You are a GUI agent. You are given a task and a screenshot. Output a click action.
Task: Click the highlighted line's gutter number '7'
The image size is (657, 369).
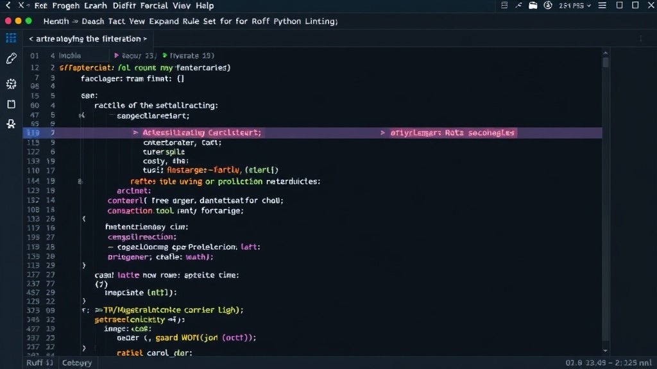53,133
